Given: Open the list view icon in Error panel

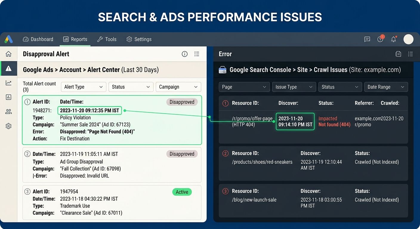Looking at the screenshot, I should (411, 54).
